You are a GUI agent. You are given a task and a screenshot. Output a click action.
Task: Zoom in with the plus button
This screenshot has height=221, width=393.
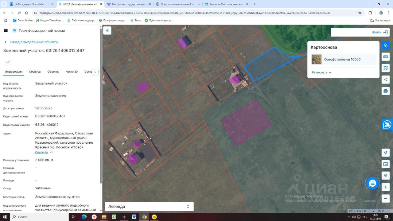[x=386, y=187]
